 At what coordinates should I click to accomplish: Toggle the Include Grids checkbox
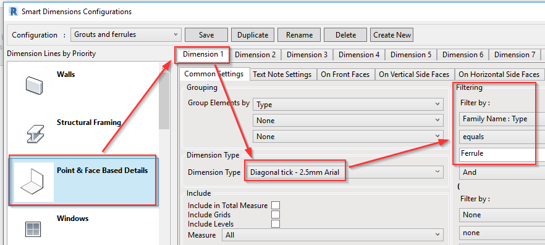pos(276,215)
